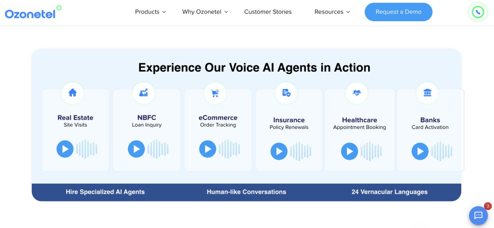Click the Healthcare heartbeat icon

point(357,93)
